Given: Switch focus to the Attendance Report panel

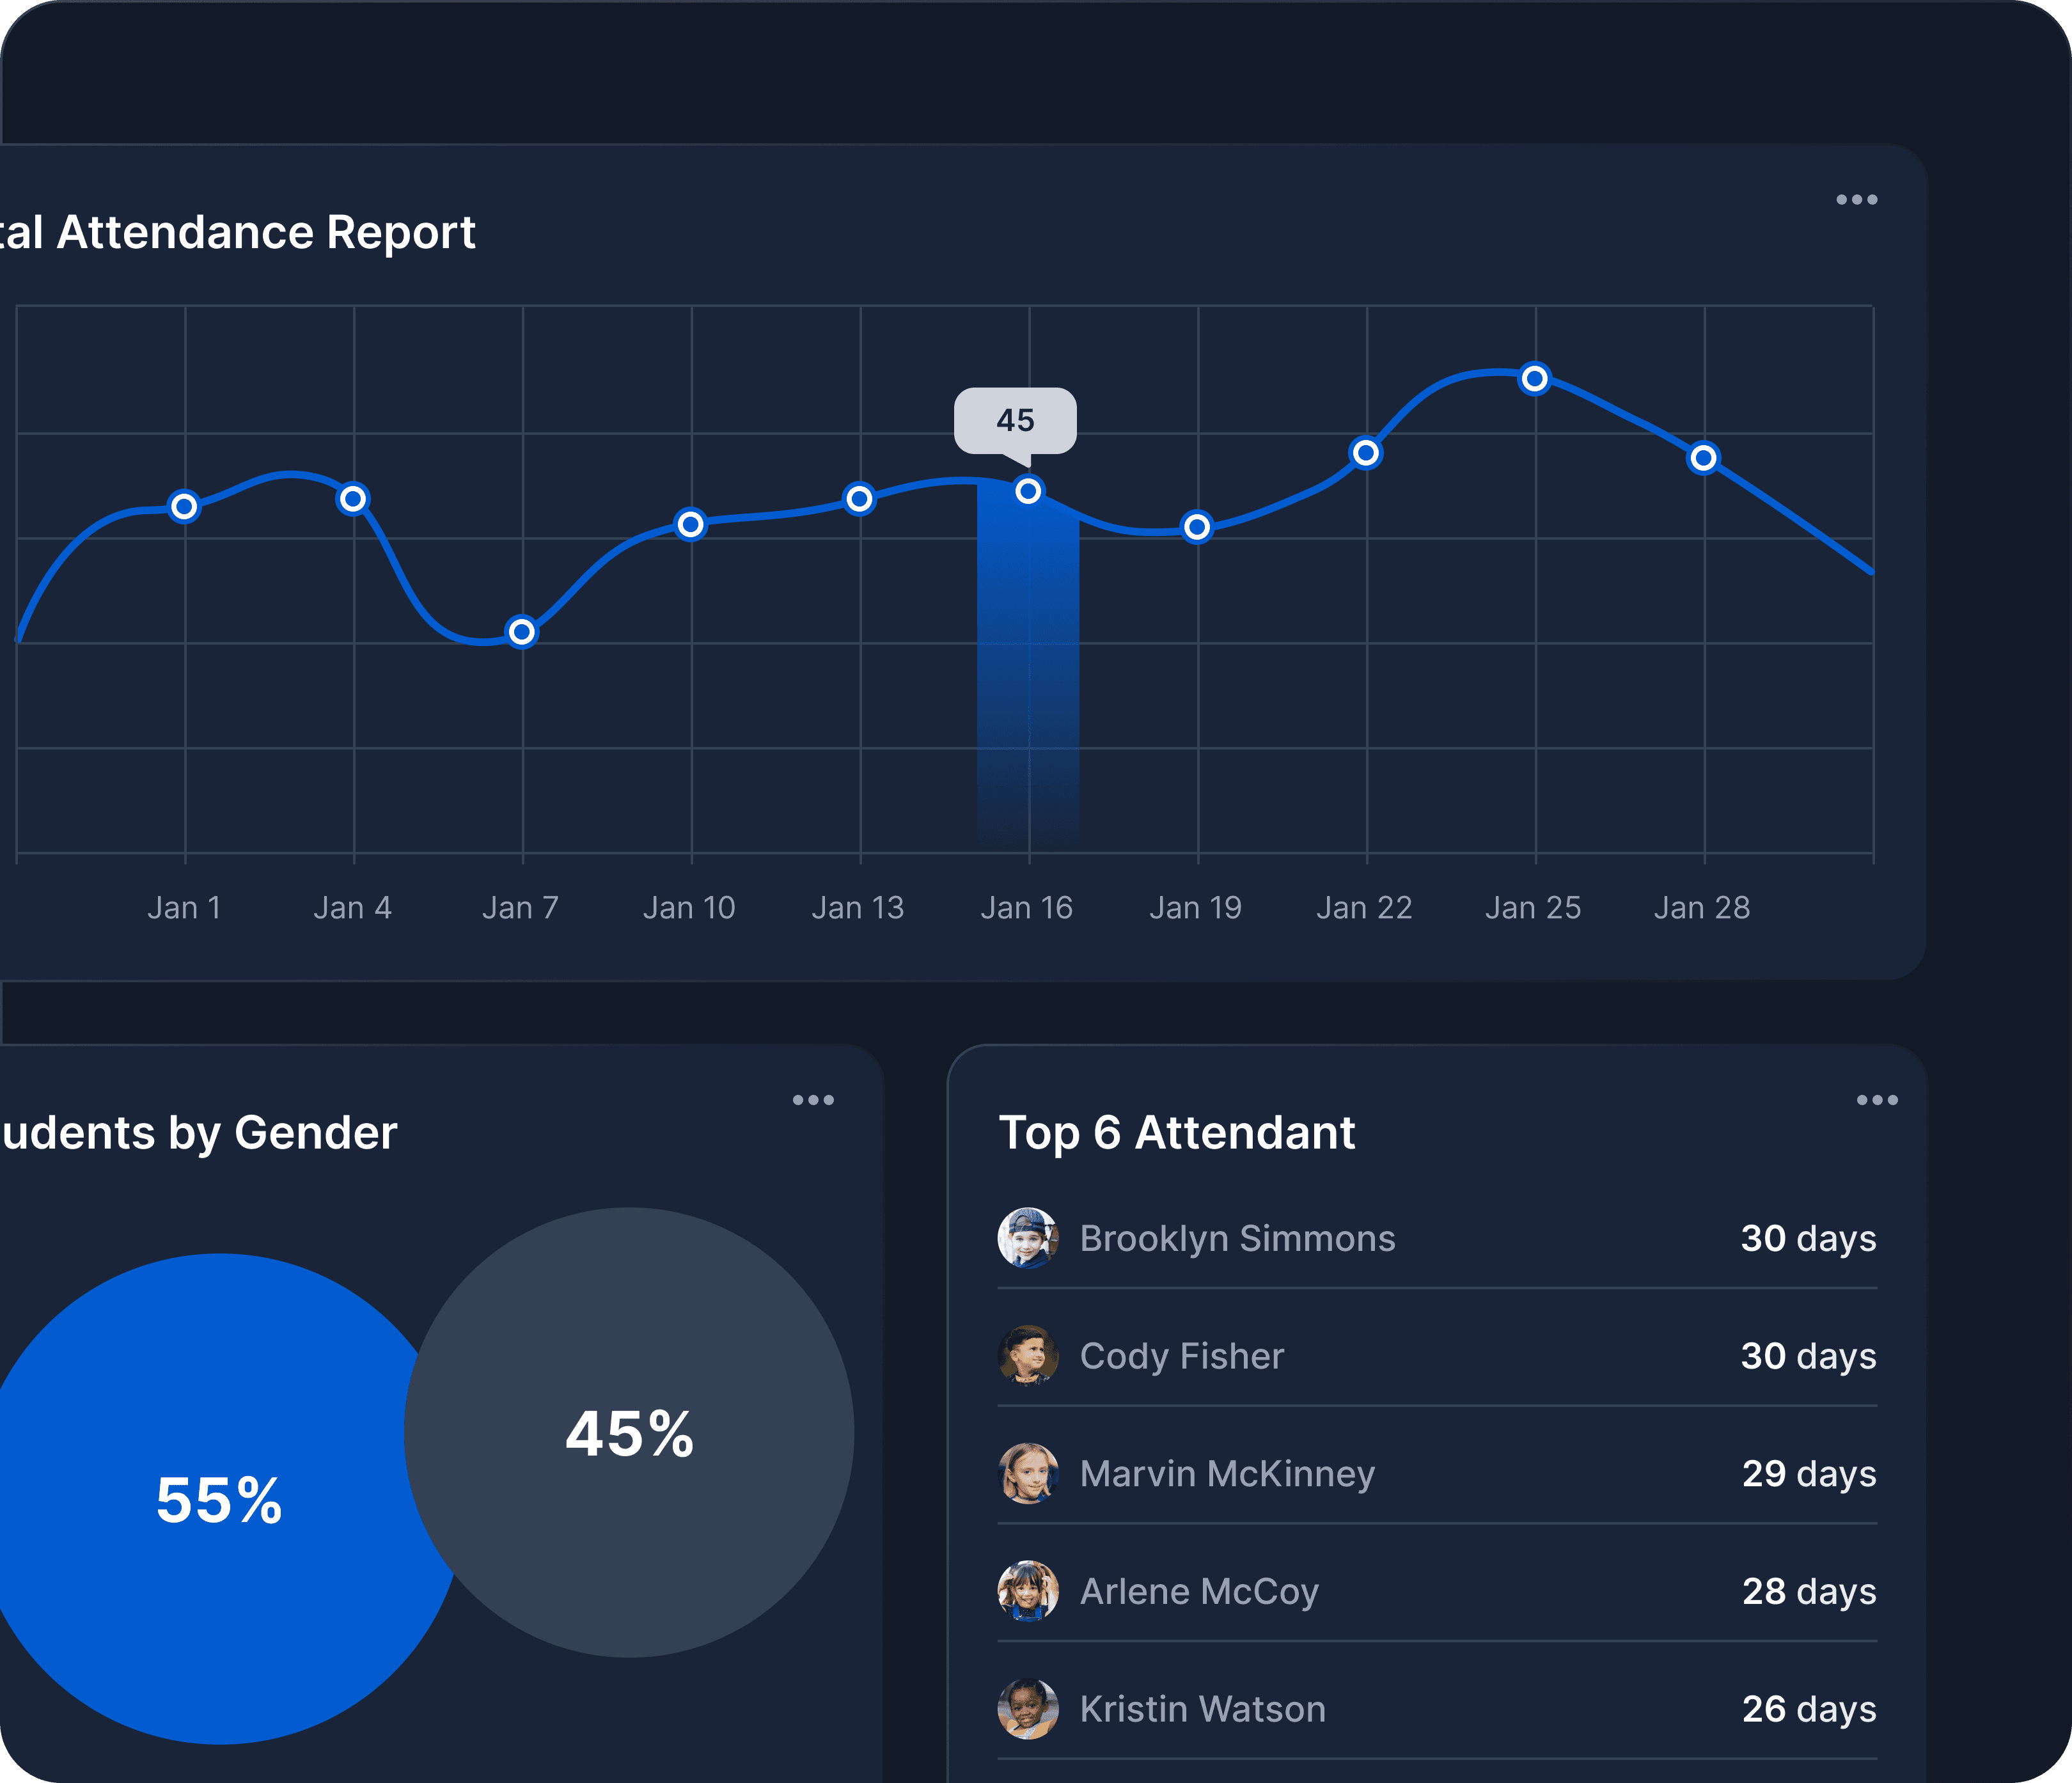Looking at the screenshot, I should 240,232.
